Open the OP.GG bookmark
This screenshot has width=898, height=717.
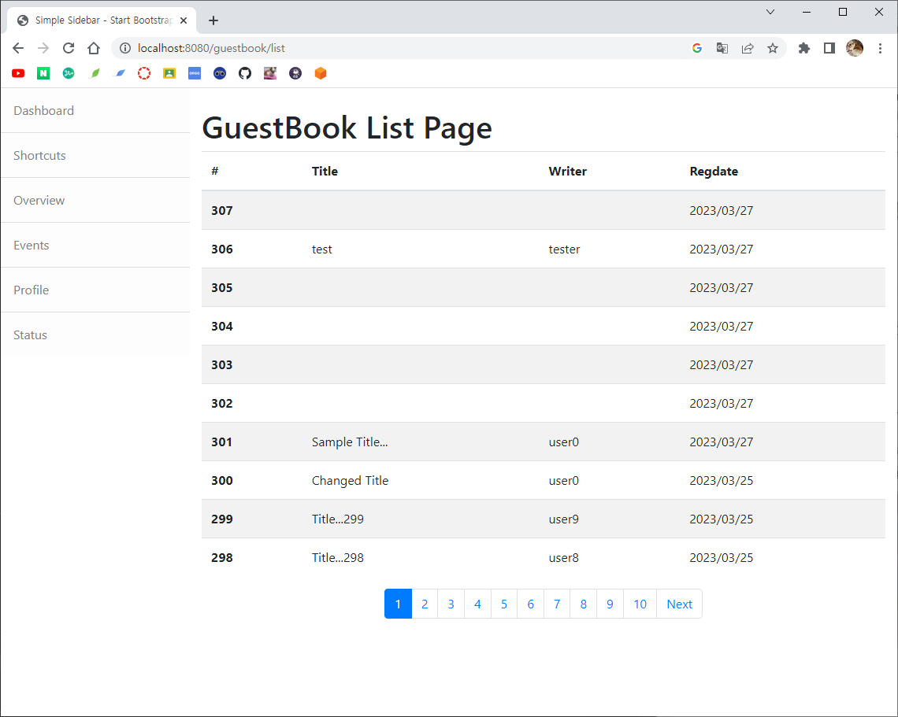(x=195, y=73)
